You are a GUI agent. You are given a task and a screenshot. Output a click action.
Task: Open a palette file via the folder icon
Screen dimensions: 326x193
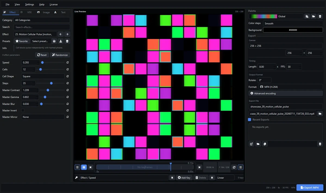pyautogui.click(x=314, y=16)
